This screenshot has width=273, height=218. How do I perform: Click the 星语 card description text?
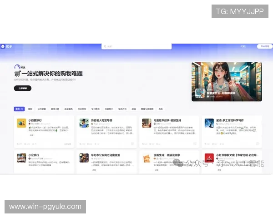click(237, 130)
